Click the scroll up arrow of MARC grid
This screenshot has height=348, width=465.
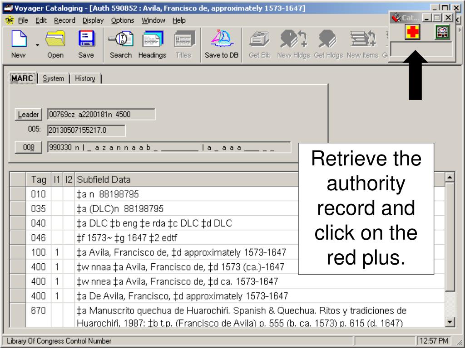coord(450,177)
